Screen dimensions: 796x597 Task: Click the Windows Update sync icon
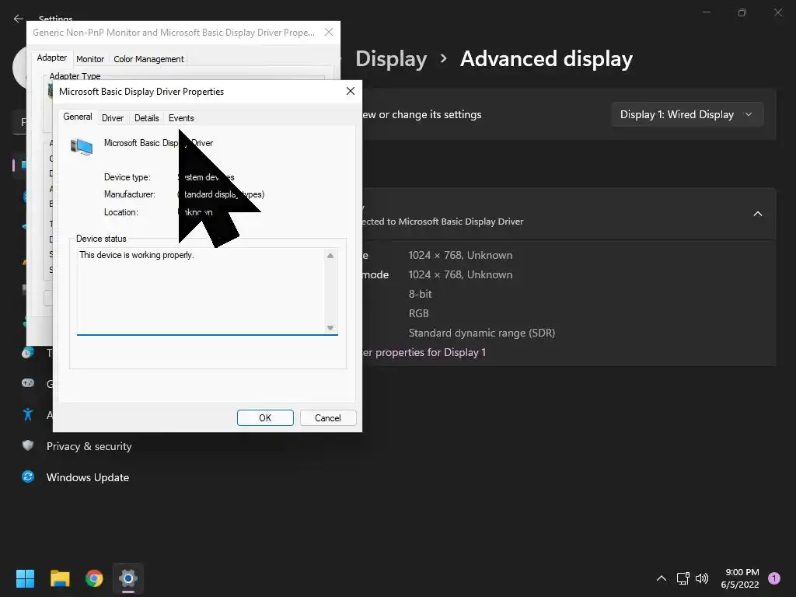[28, 477]
